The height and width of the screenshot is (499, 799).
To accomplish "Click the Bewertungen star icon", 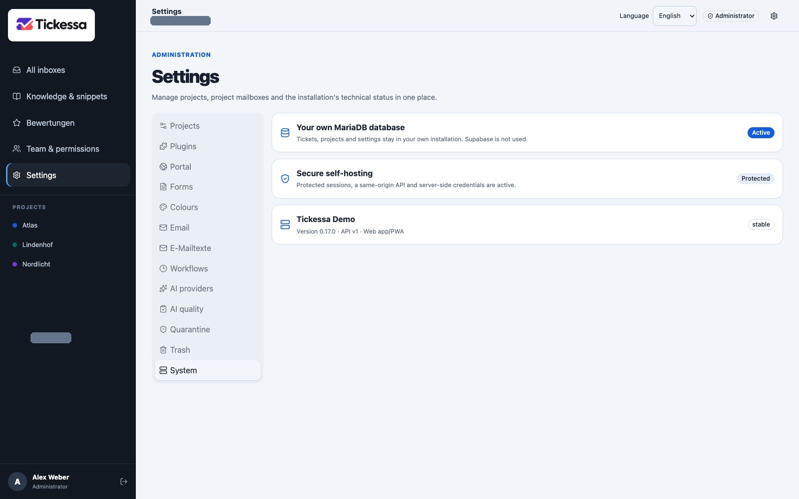I will click(16, 123).
